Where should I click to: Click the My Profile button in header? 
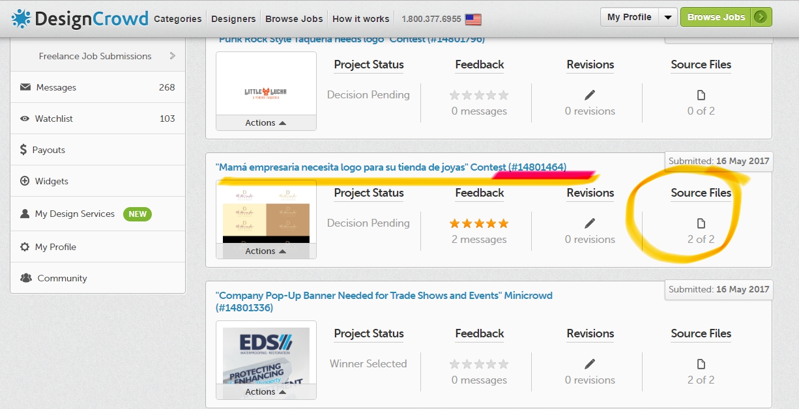coord(630,18)
